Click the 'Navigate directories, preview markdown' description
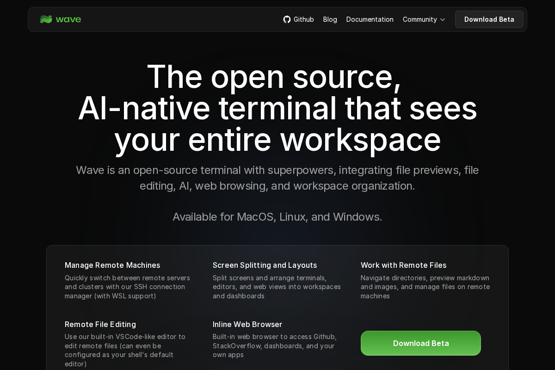This screenshot has height=370, width=555. (425, 287)
